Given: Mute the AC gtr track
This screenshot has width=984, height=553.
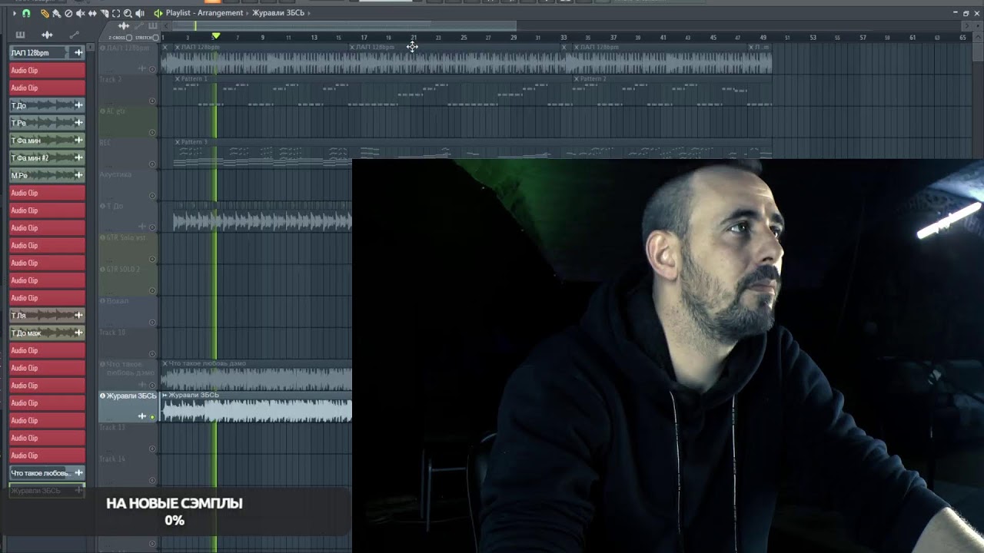Looking at the screenshot, I should pos(152,132).
